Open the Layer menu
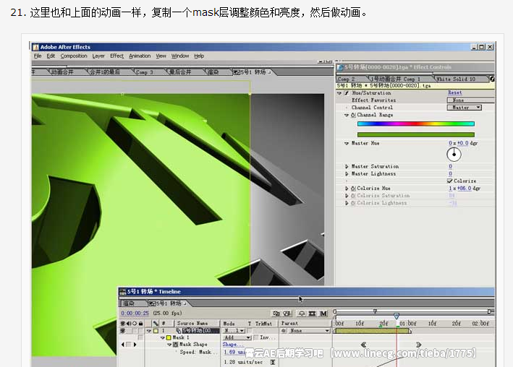The height and width of the screenshot is (367, 513). pos(98,56)
